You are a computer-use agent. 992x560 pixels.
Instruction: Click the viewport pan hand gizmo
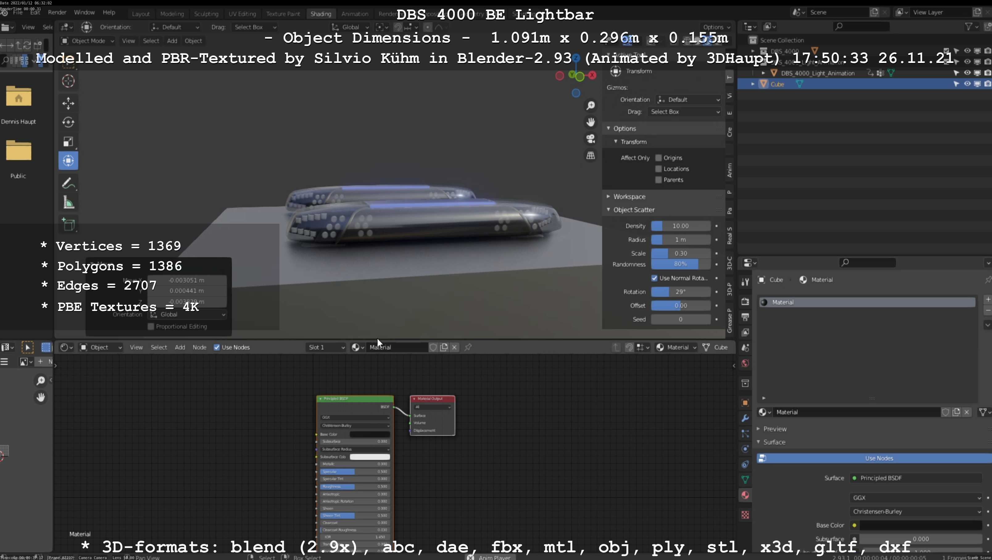[590, 122]
